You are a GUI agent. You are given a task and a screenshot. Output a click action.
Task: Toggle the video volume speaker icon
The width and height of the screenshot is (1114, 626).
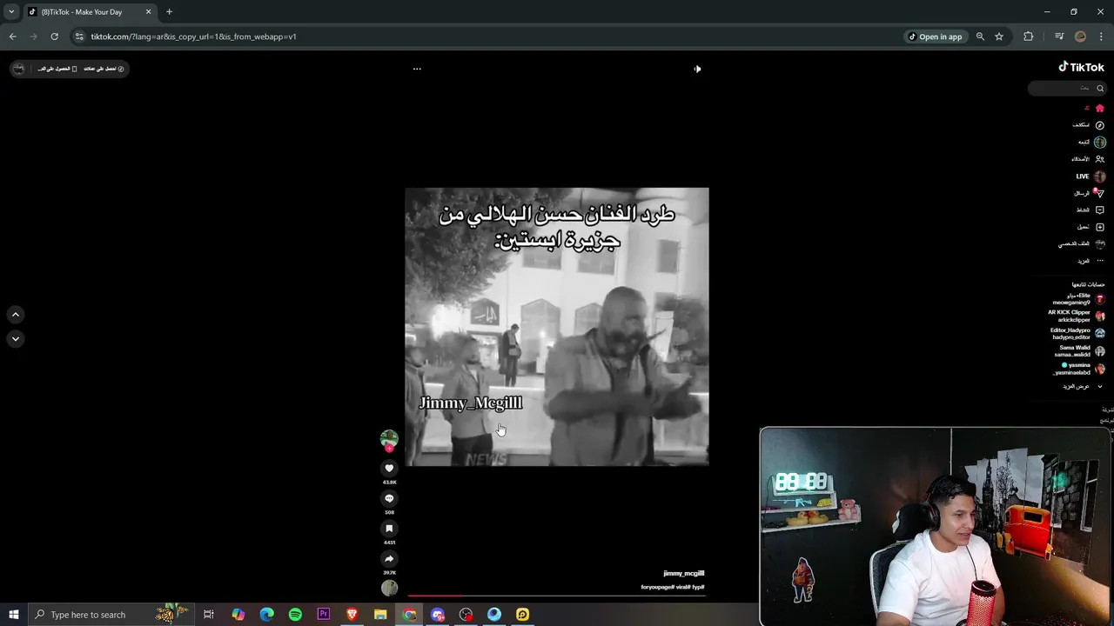[x=697, y=69]
